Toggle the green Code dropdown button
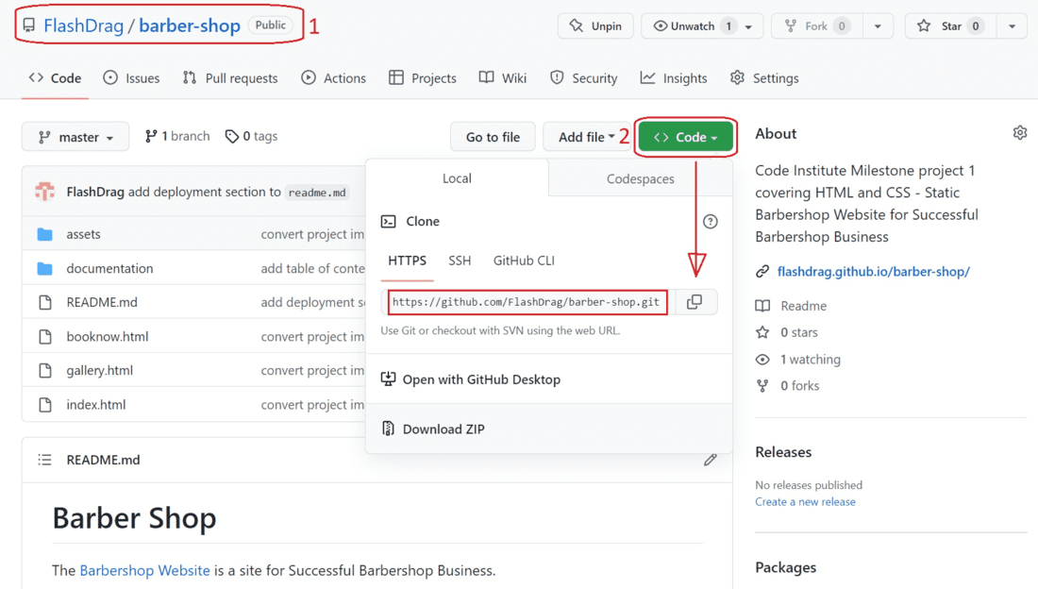The image size is (1038, 589). tap(686, 137)
